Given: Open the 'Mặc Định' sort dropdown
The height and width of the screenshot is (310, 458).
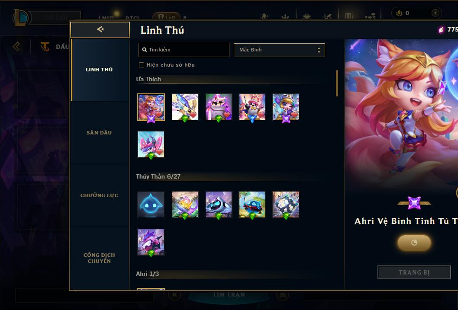Looking at the screenshot, I should click(x=279, y=50).
